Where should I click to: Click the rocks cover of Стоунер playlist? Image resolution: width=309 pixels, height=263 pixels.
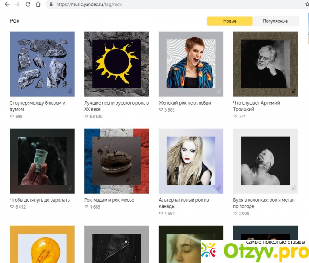pyautogui.click(x=42, y=64)
